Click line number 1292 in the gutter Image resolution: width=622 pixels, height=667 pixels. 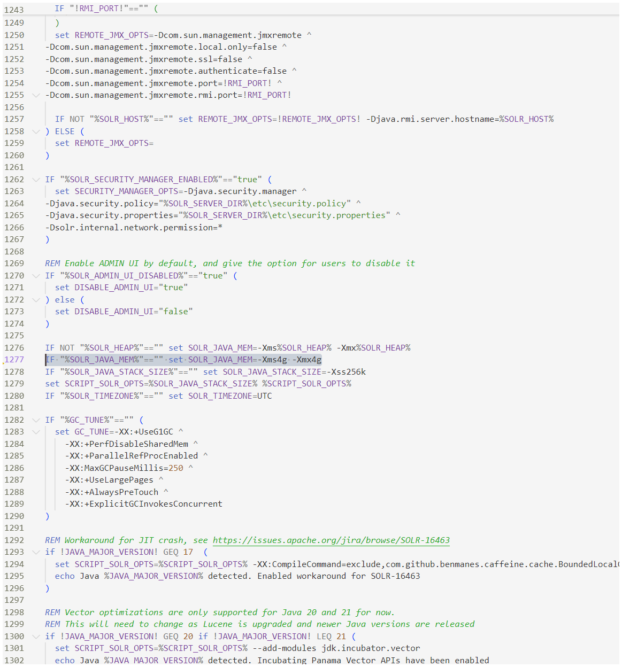(14, 540)
